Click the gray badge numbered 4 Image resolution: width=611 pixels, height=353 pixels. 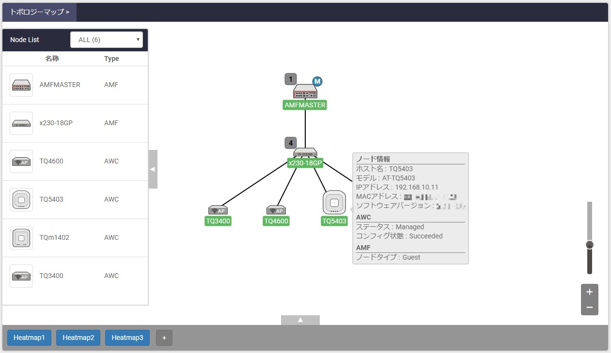[x=291, y=143]
